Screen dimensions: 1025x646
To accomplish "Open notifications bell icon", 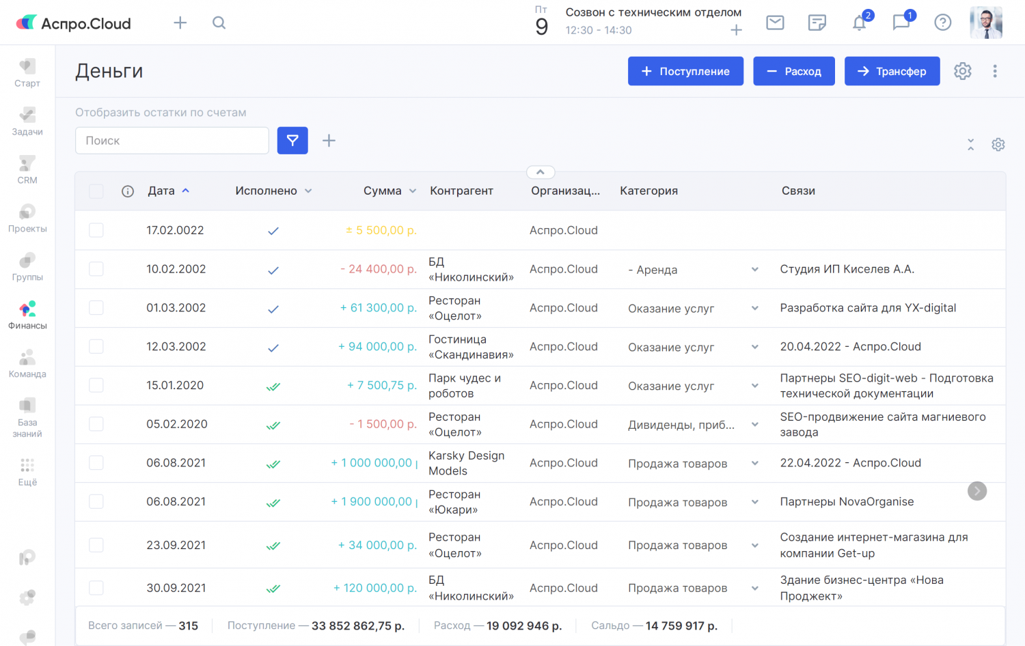I will [859, 23].
